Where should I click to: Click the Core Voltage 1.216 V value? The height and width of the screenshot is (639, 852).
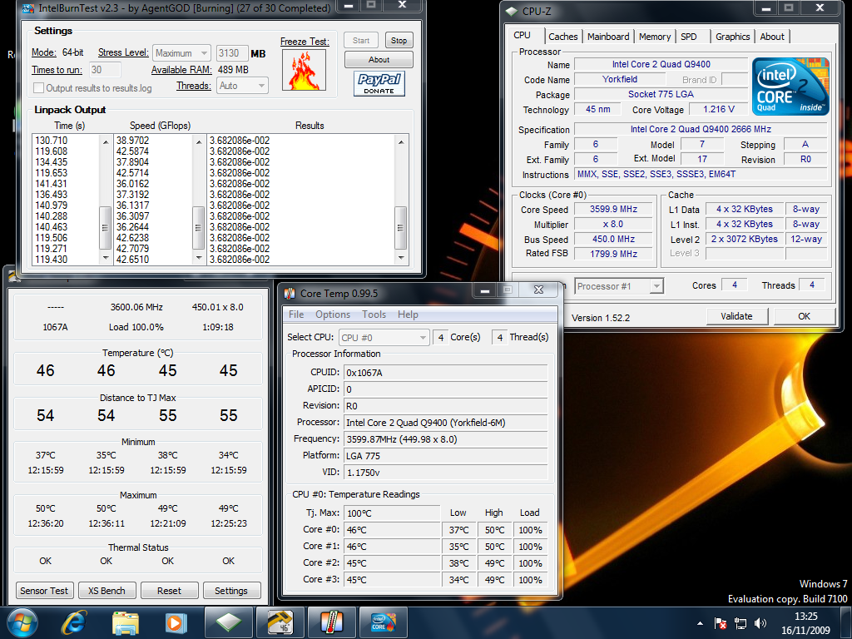coord(718,109)
